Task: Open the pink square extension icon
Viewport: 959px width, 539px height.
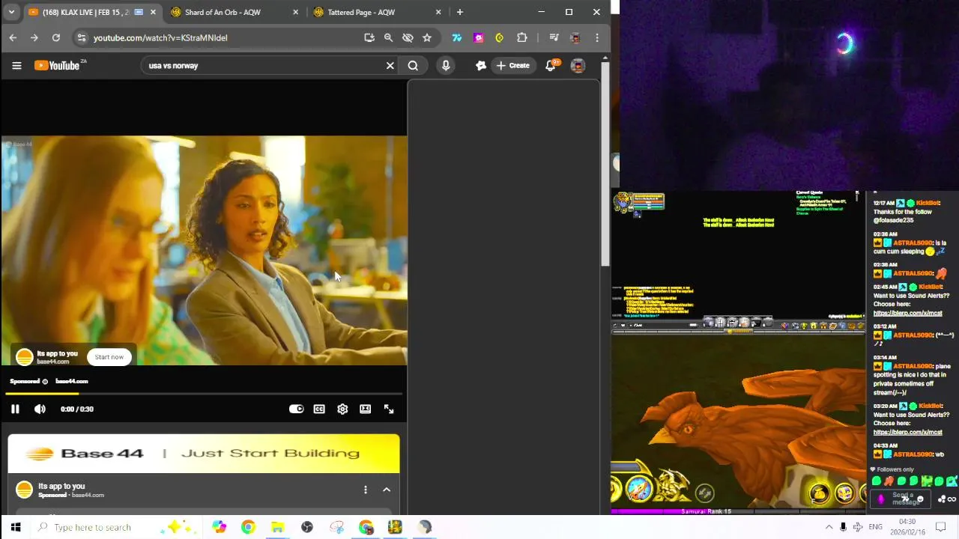Action: (478, 37)
